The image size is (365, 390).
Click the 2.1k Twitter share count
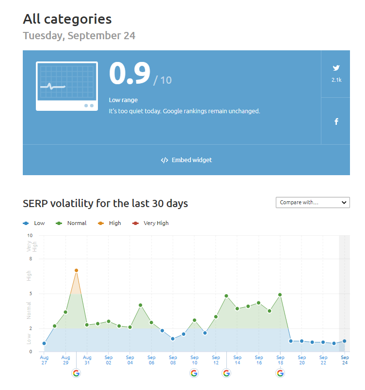[x=336, y=80]
